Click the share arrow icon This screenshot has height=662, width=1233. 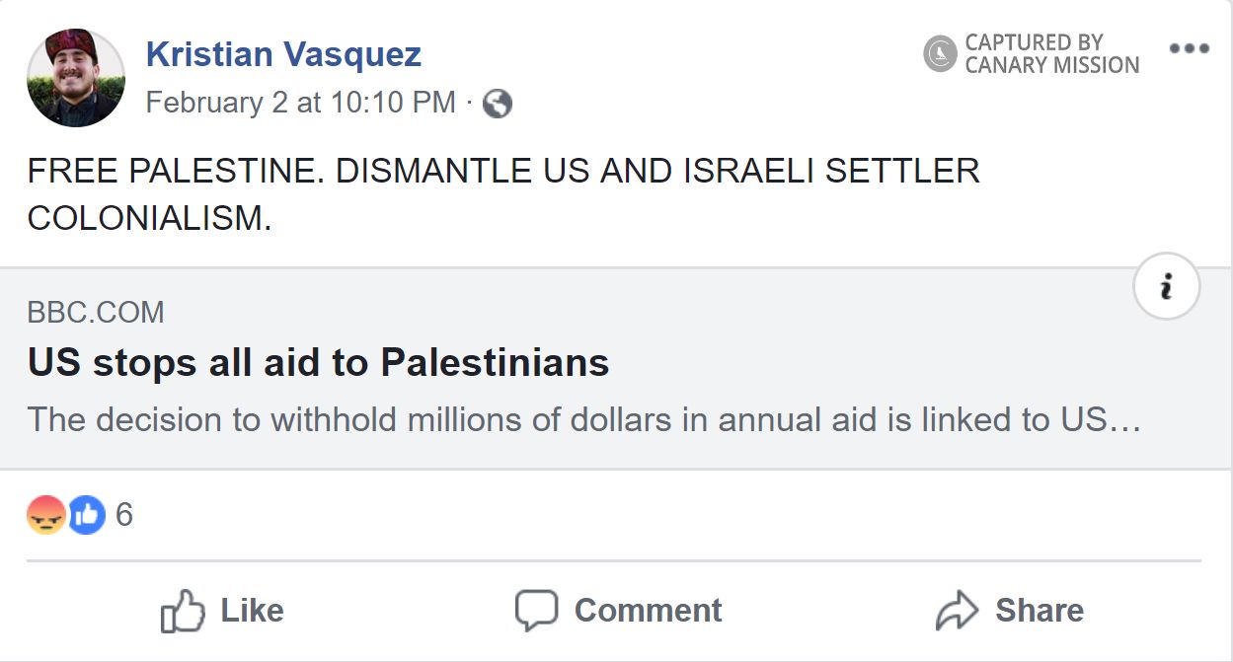pyautogui.click(x=956, y=611)
